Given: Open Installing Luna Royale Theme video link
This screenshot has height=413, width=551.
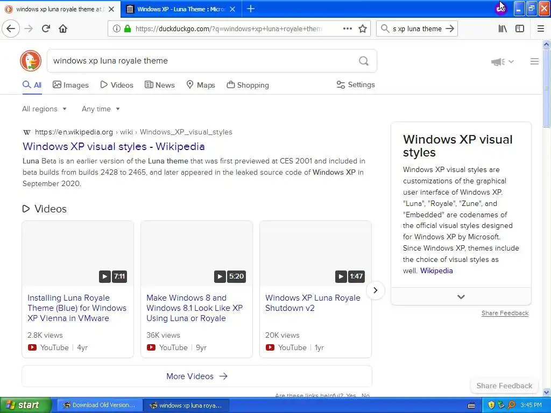Looking at the screenshot, I should [77, 308].
